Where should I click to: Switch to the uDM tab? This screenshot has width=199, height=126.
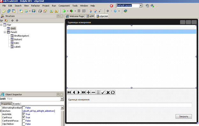90,16
